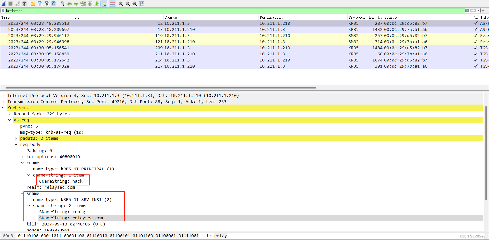Click the Save capture file icon
Screen dimensions: 489x240
click(x=40, y=4)
